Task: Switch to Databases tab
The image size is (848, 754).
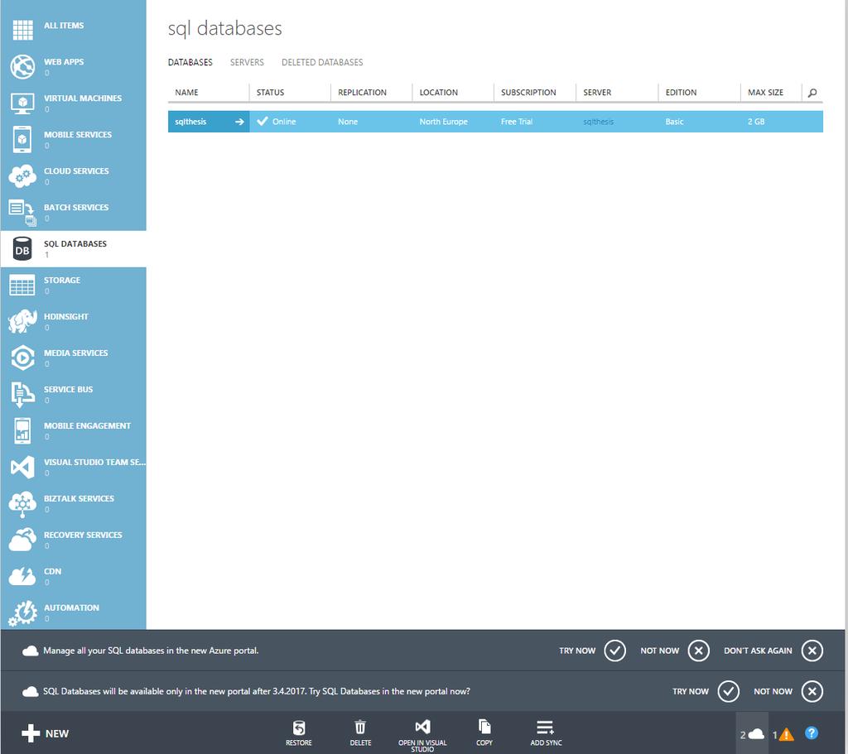Action: [x=190, y=62]
